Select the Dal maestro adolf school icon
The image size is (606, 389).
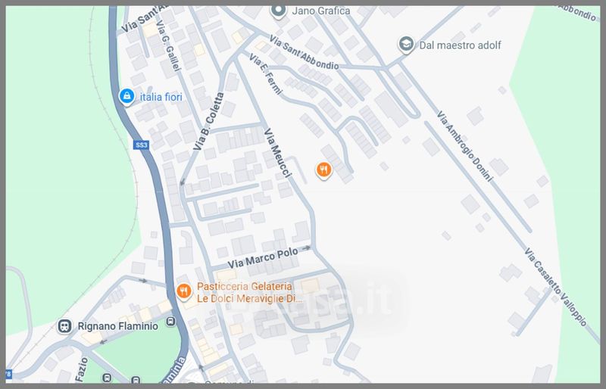406,45
